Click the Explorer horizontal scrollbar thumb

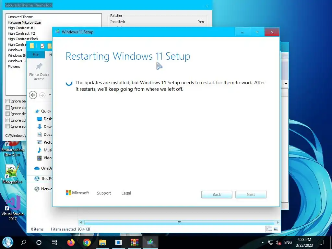tap(179, 222)
